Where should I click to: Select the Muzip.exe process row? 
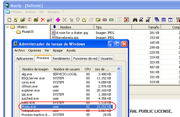tap(67, 107)
